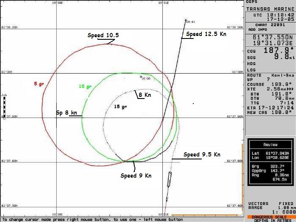Click the XTE direction arrows indicator

pyautogui.click(x=290, y=89)
